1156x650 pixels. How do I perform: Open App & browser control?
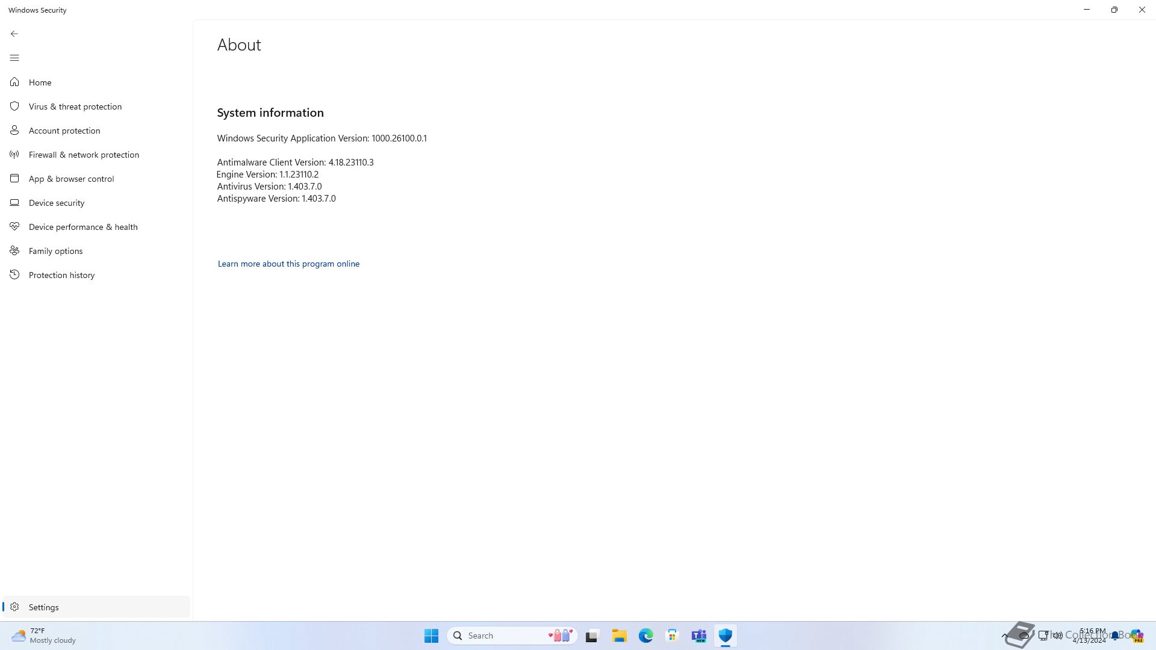pos(96,179)
